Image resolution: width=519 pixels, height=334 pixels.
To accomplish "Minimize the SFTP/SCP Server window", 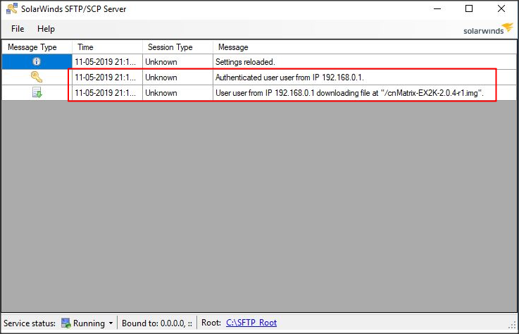I will tap(437, 9).
